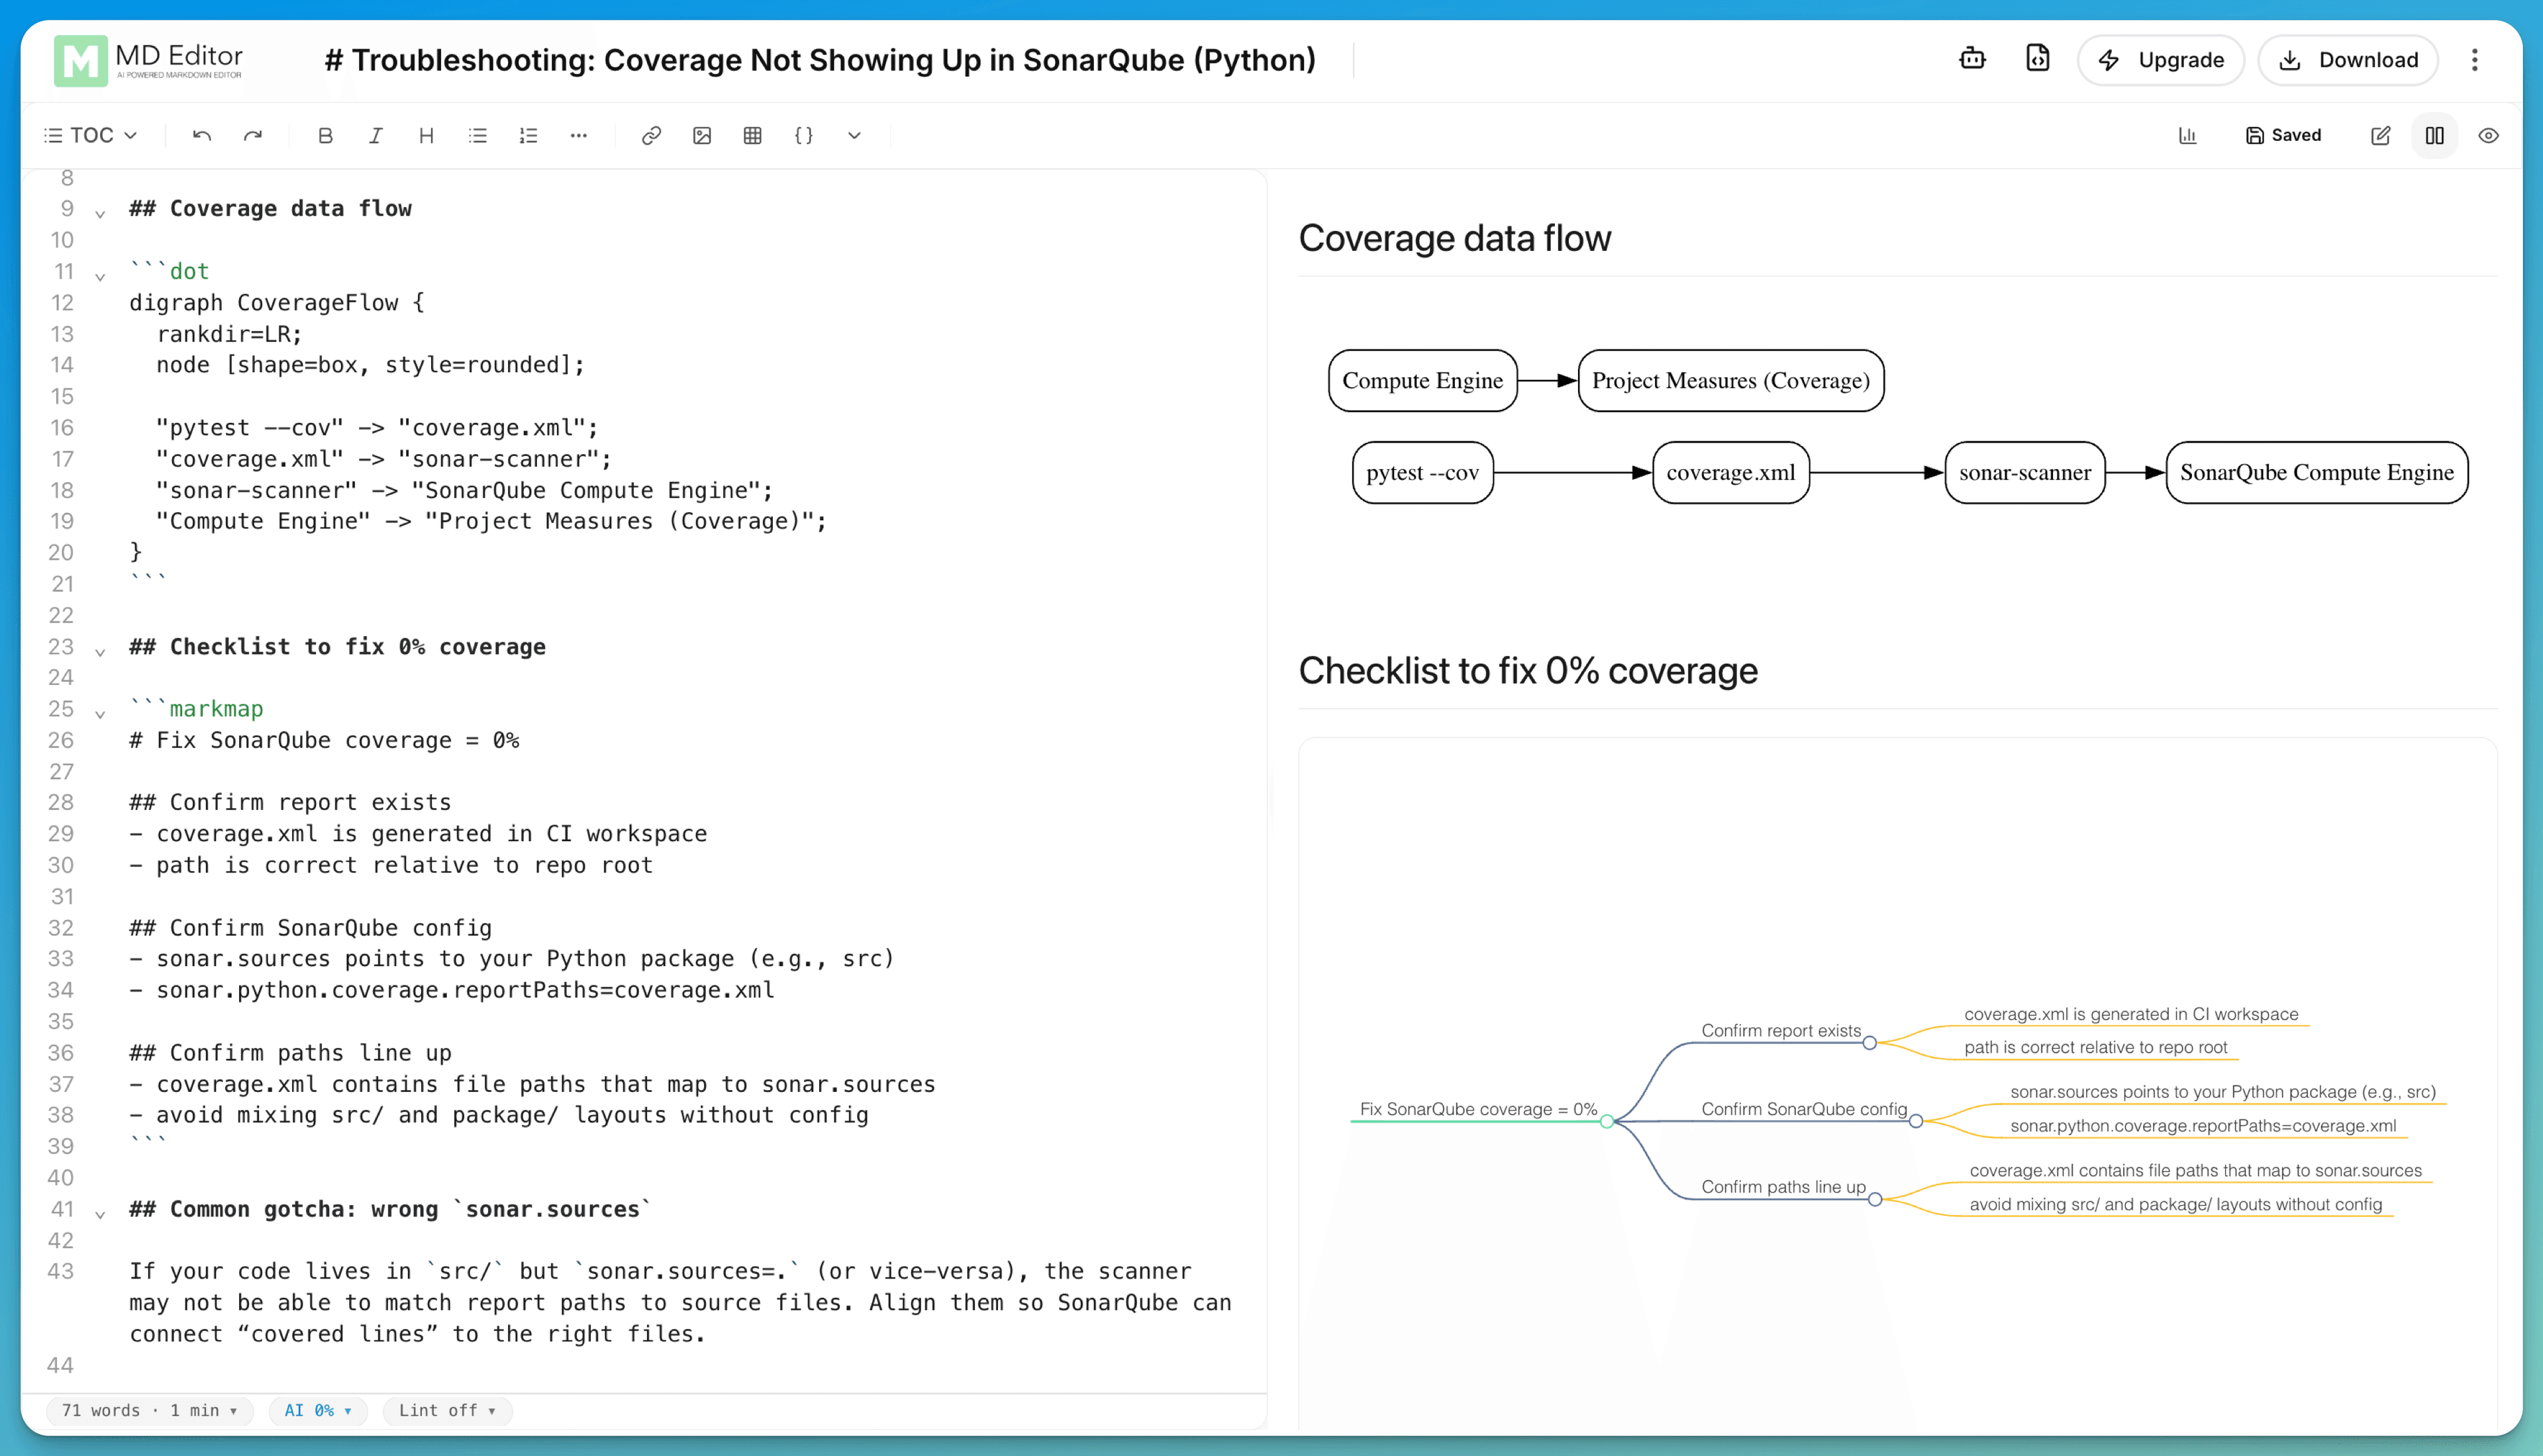Expand the TOC dropdown
This screenshot has height=1456, width=2543.
coord(90,134)
